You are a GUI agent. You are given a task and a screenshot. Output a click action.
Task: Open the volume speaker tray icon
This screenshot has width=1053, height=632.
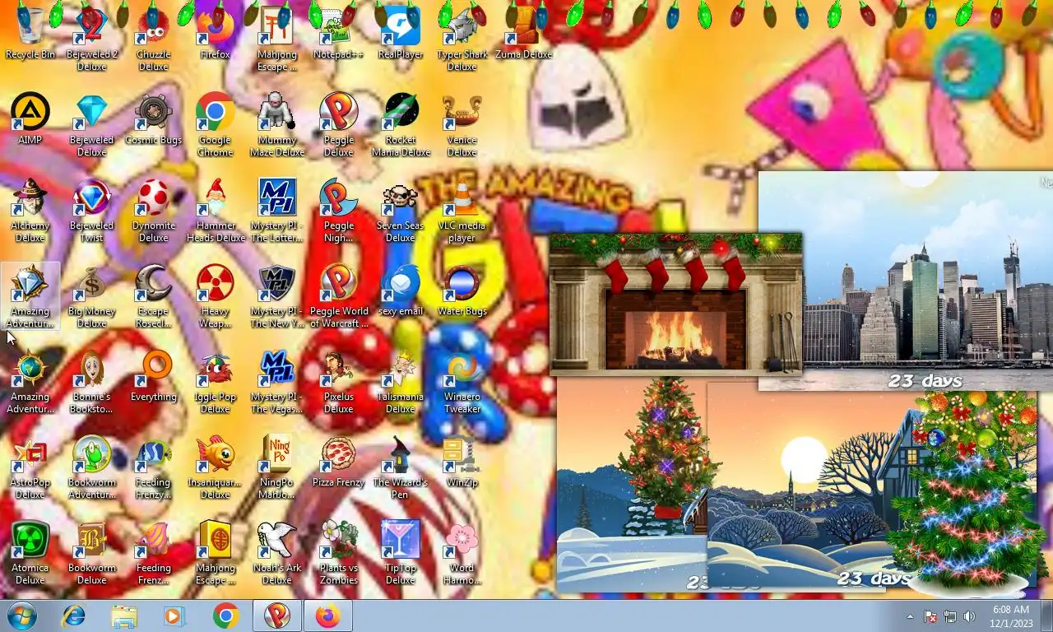969,616
